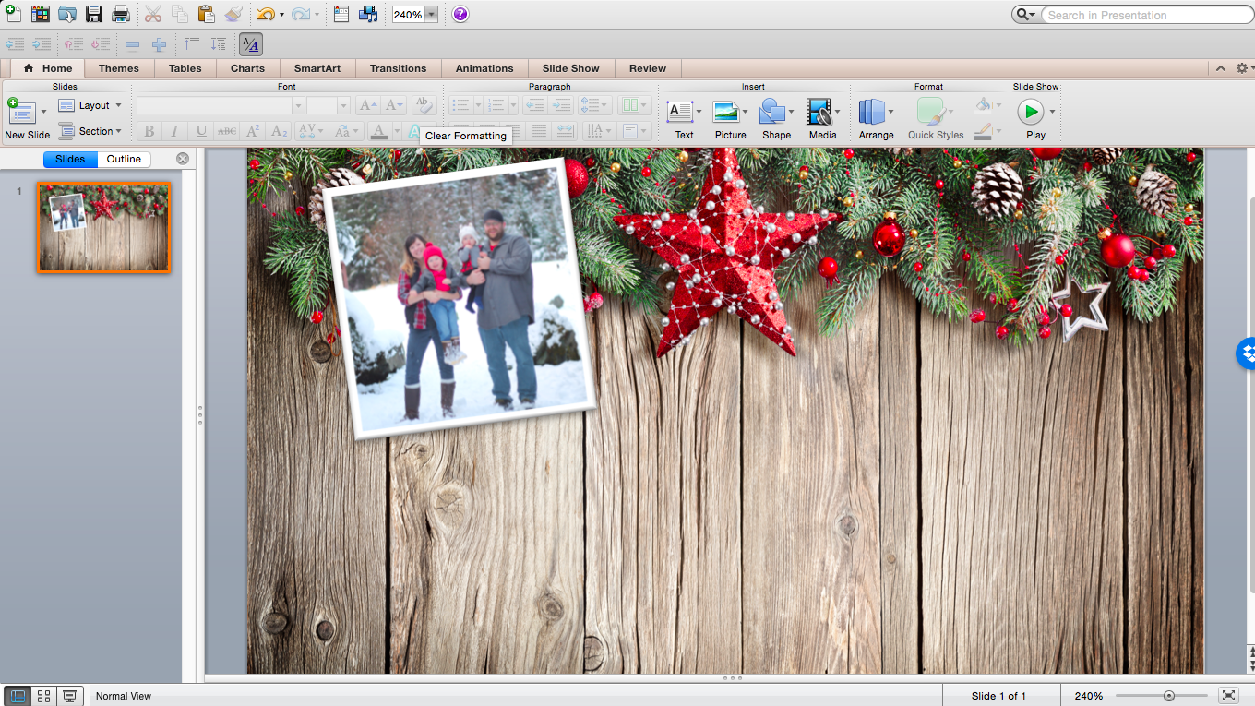Select the Outline pane tab
The height and width of the screenshot is (706, 1255).
click(x=124, y=159)
